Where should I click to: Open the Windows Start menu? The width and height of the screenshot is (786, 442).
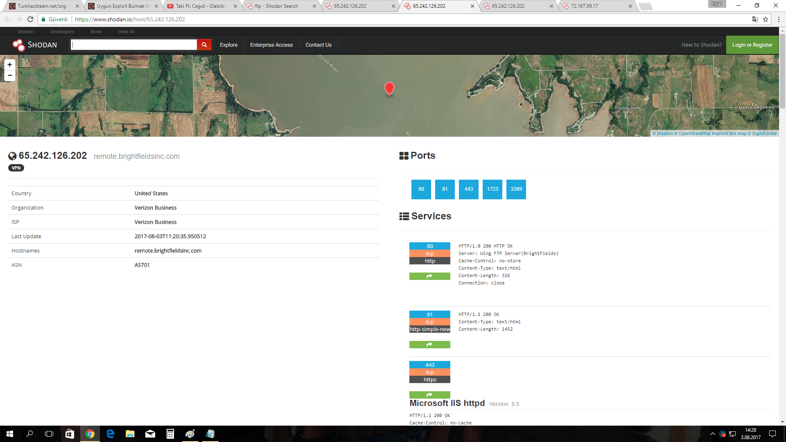10,434
